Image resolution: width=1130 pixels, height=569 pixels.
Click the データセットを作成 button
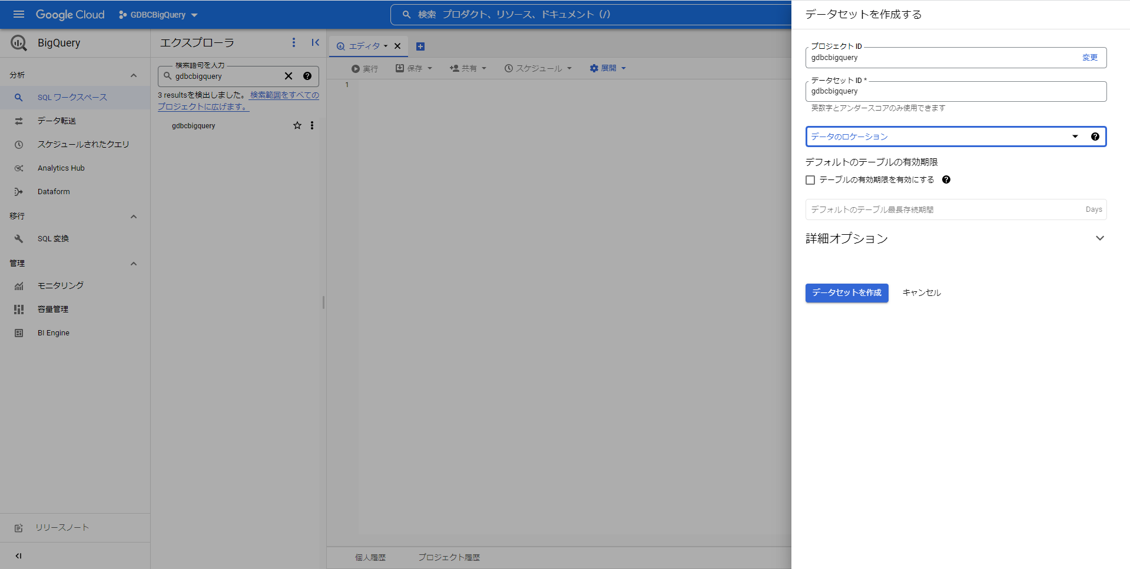[846, 293]
